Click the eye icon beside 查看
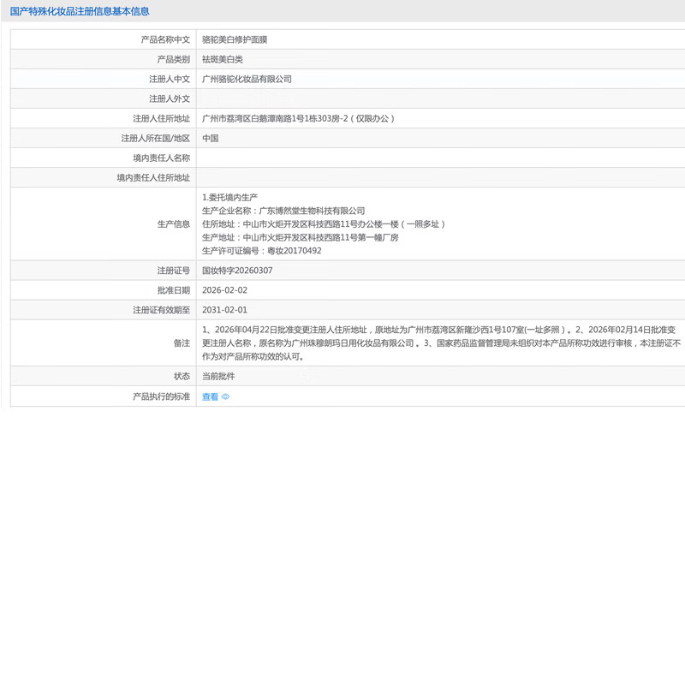 225,396
